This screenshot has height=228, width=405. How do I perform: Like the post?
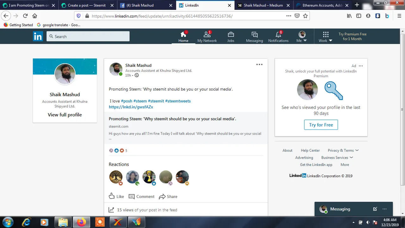tap(116, 196)
